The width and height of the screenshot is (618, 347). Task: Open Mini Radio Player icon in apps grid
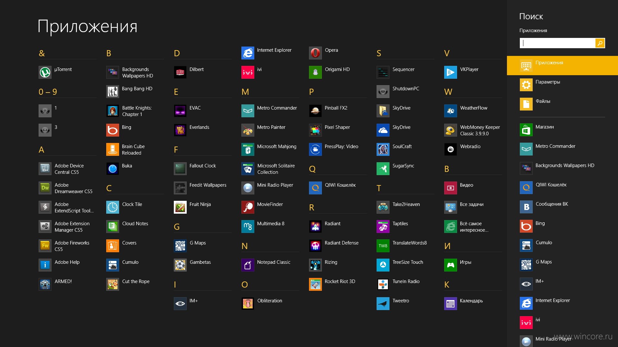click(248, 188)
